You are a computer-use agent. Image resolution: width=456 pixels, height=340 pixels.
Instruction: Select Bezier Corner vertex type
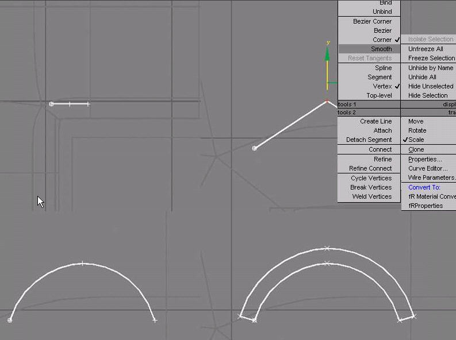[x=373, y=21]
